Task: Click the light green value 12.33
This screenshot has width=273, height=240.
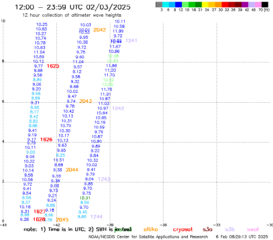Action: click(112, 61)
